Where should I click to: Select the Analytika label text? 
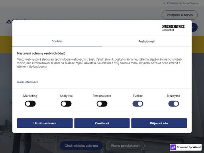tap(66, 96)
